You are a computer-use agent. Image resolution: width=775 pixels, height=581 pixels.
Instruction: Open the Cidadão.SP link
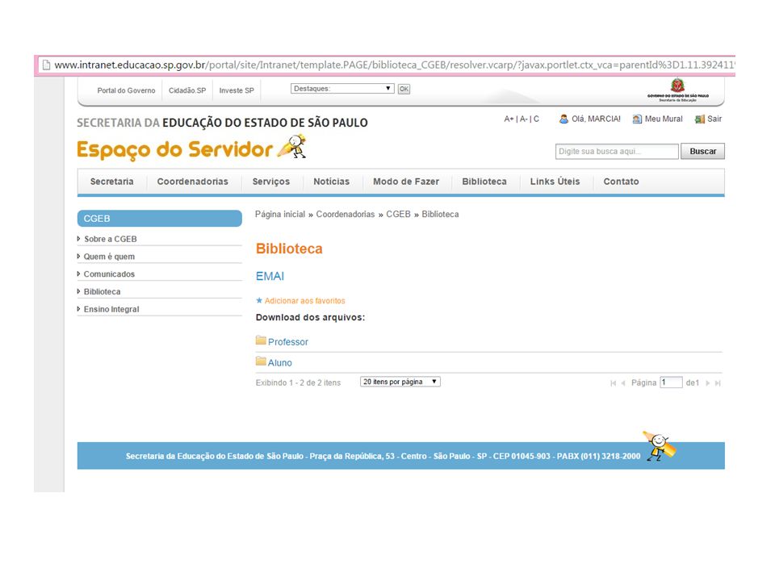point(187,90)
